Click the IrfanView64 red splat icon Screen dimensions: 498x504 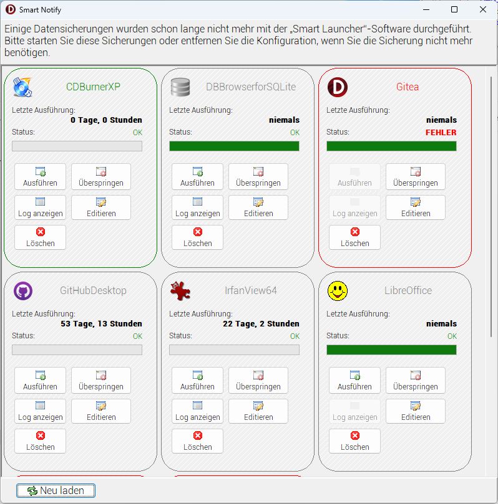180,290
